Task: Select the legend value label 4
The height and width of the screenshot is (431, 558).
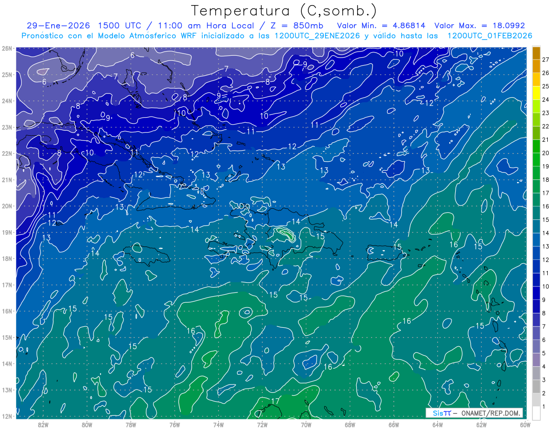Action: pyautogui.click(x=545, y=367)
